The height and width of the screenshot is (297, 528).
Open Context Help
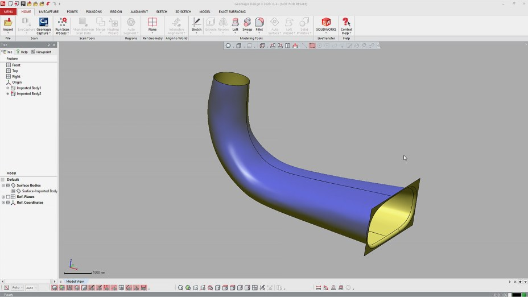[x=346, y=24]
